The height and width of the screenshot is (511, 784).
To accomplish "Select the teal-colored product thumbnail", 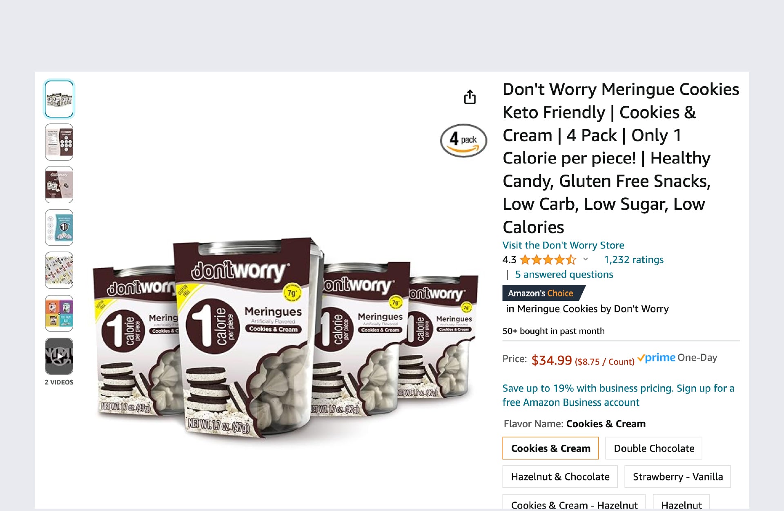I will [x=59, y=227].
